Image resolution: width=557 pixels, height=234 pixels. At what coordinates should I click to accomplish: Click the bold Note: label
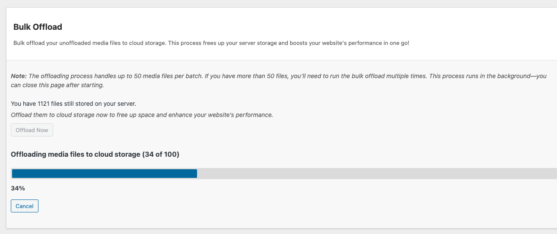[19, 76]
